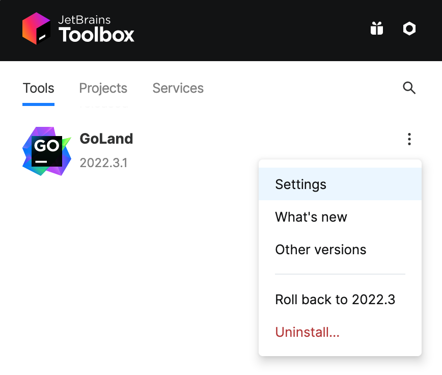Open the kebab menu next to GoLand
This screenshot has width=442, height=375.
pos(409,139)
